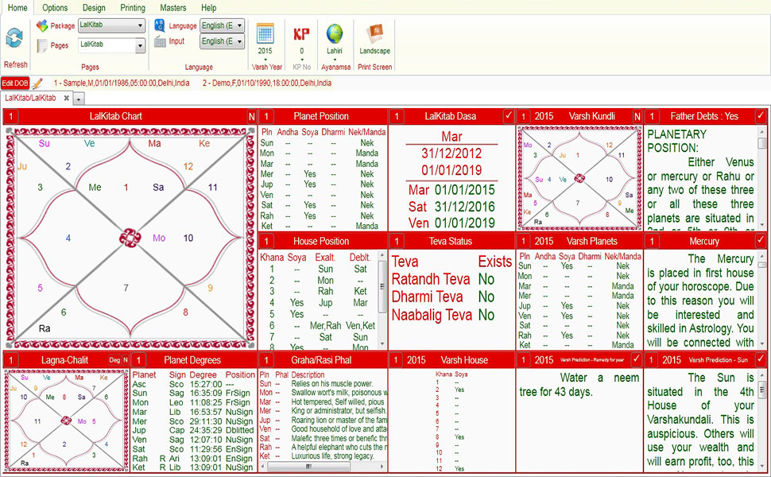771x477 pixels.
Task: Add a new tab with plus button
Action: 78,99
